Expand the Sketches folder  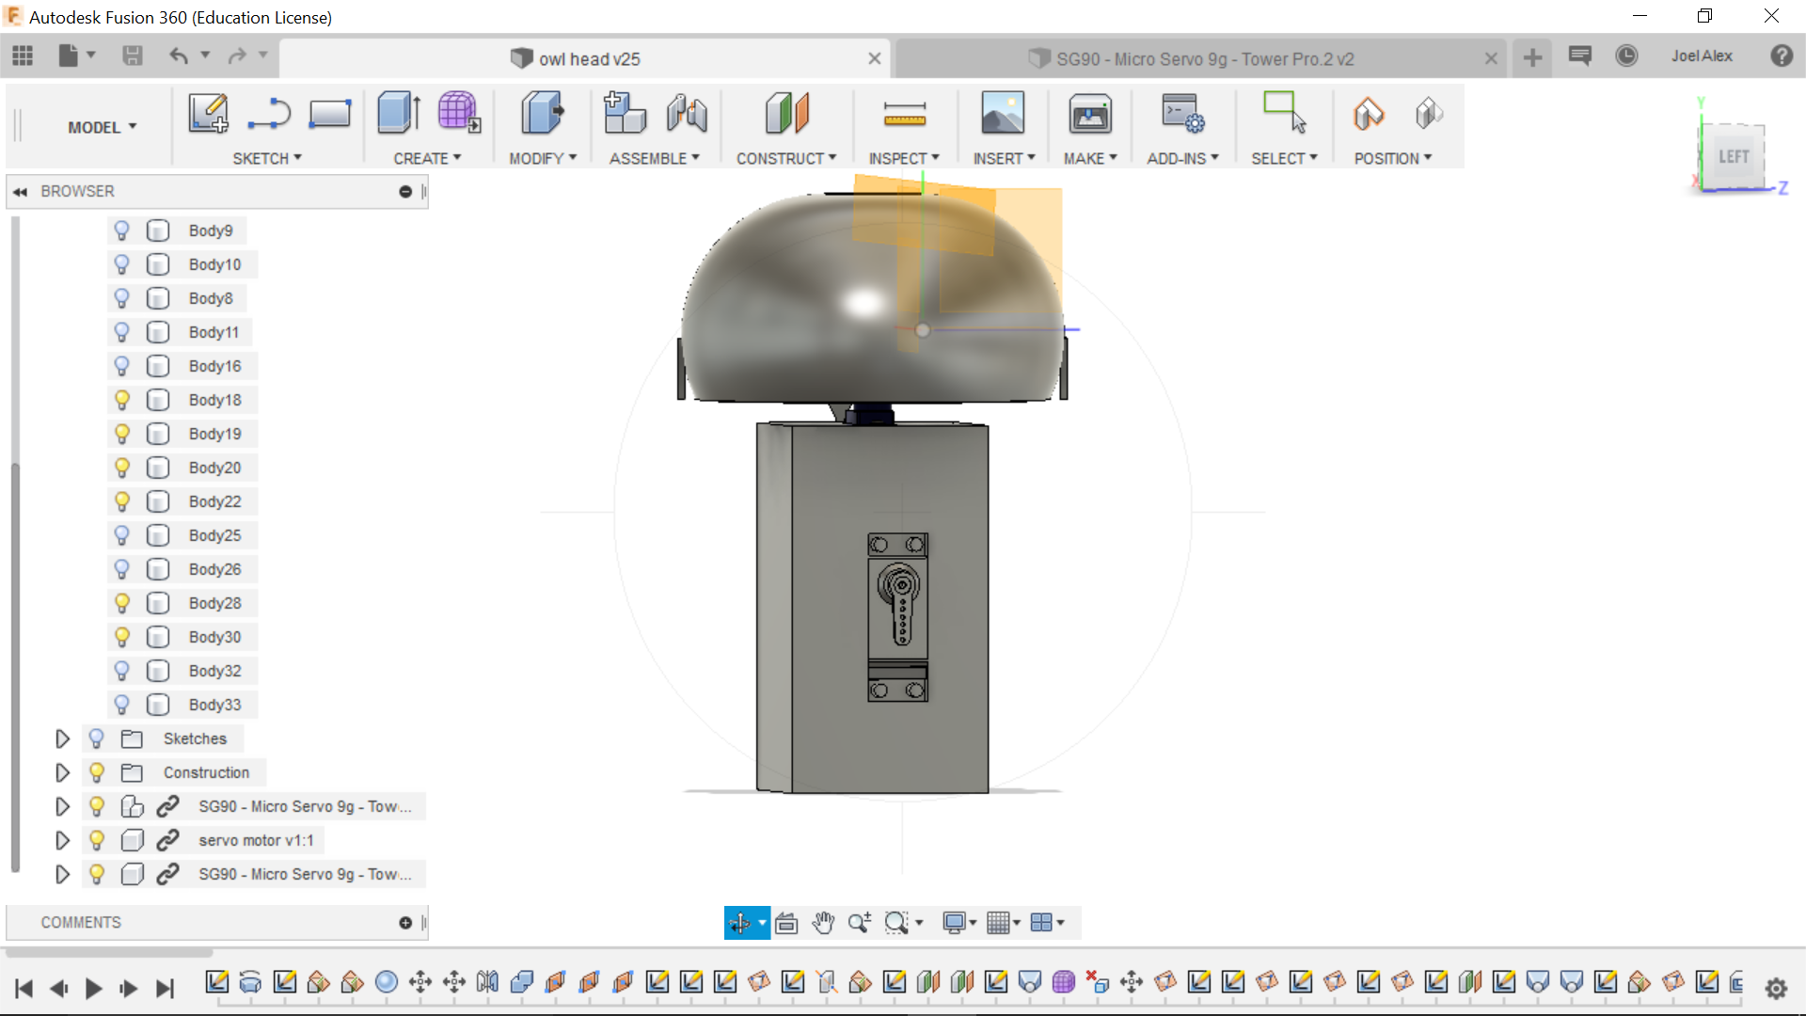click(62, 738)
